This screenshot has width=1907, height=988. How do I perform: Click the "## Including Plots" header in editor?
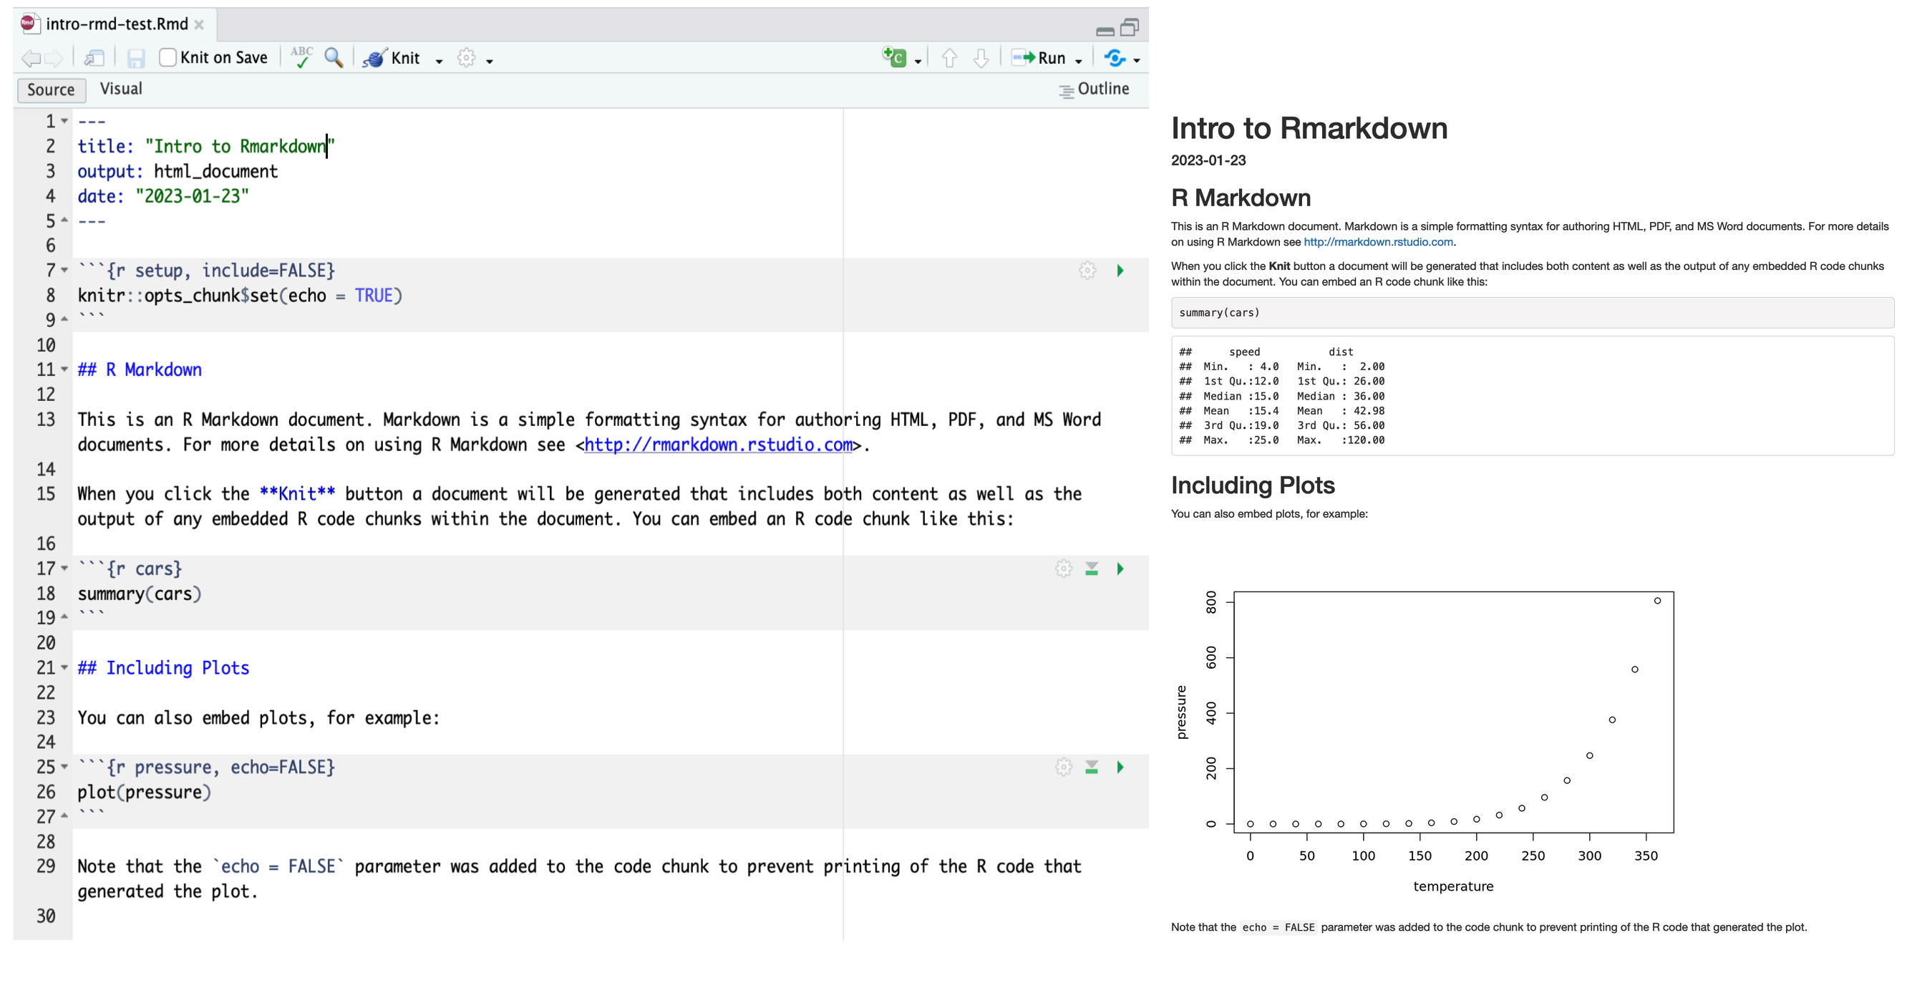coord(163,668)
